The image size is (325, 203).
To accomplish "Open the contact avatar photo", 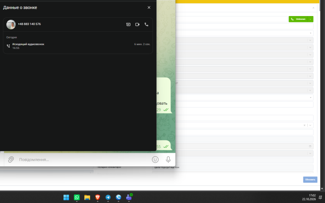I will [11, 24].
